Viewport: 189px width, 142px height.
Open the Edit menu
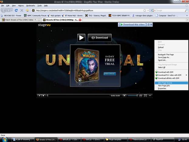(8, 6)
